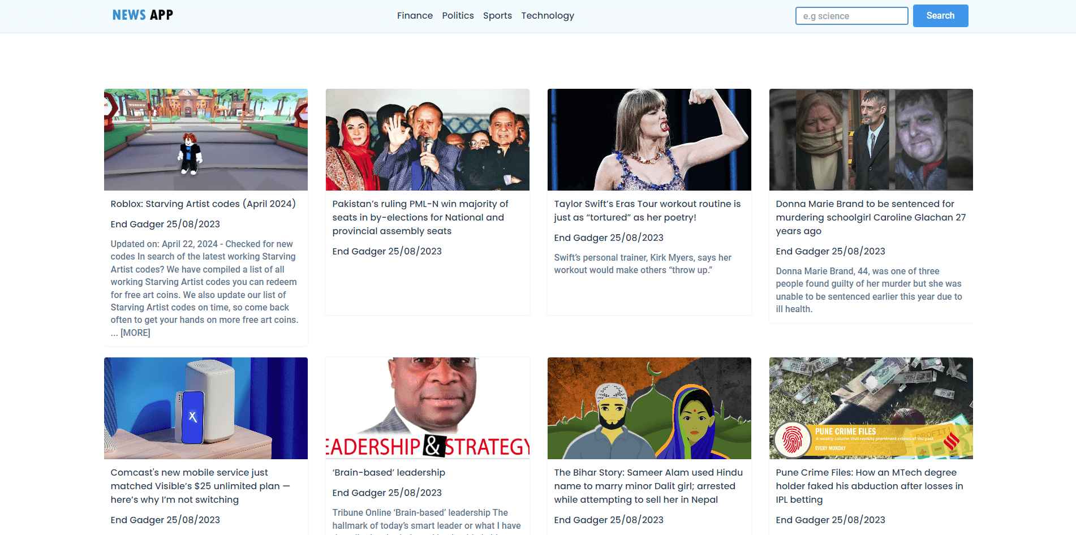This screenshot has height=535, width=1076.
Task: Click the Donna Marie Brand article image
Action: pos(871,139)
